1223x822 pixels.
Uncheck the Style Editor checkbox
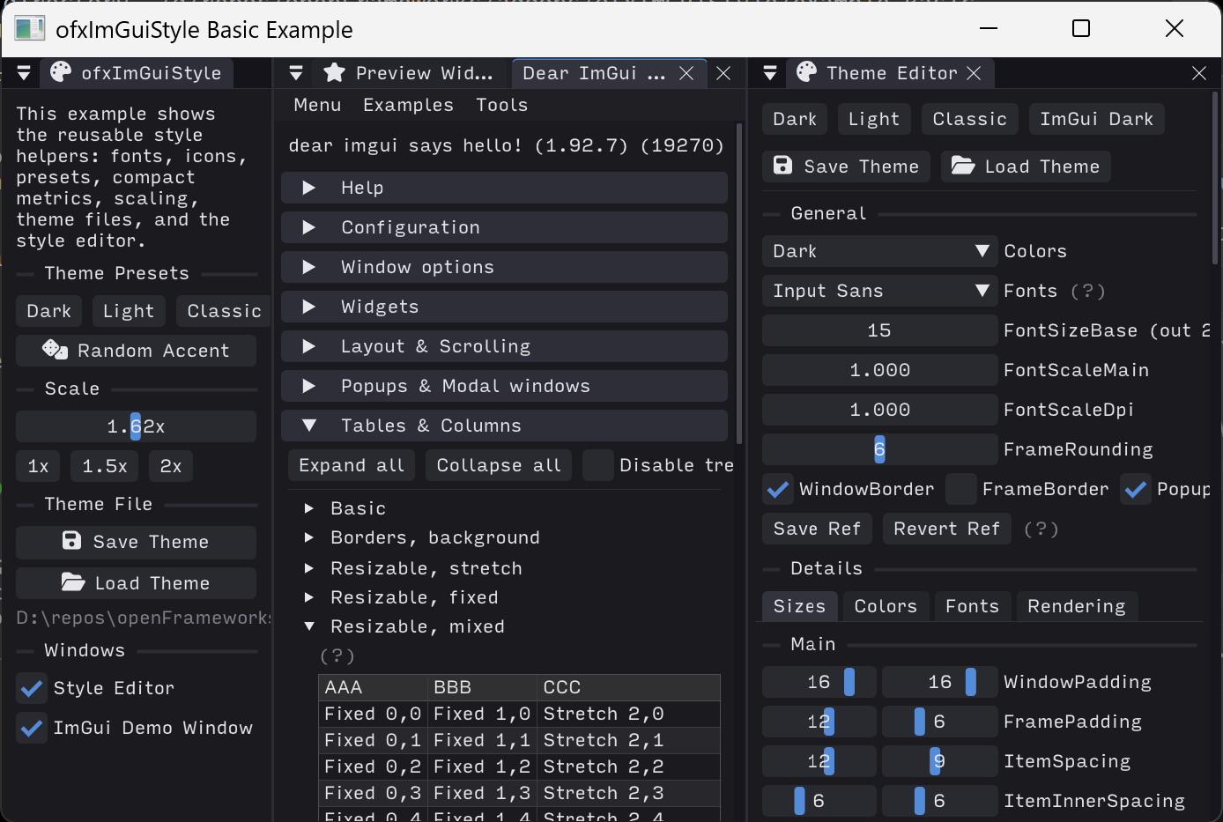[x=32, y=688]
